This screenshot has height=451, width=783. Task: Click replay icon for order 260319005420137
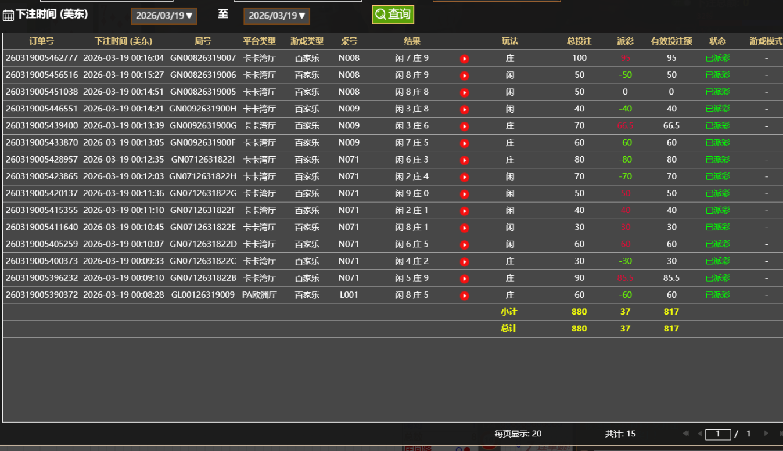464,194
